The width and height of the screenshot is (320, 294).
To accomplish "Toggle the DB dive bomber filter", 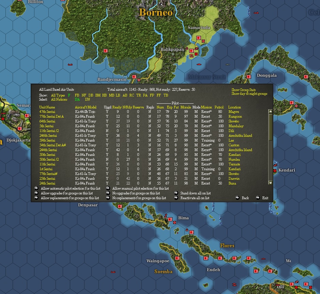I will (x=91, y=95).
